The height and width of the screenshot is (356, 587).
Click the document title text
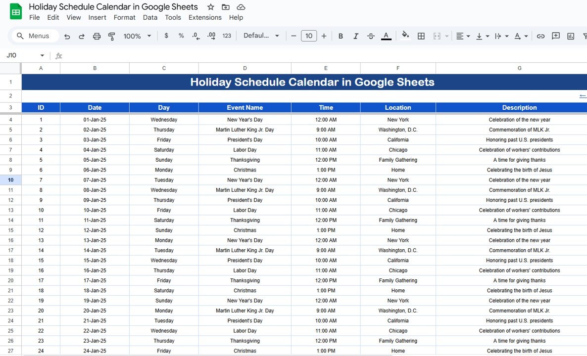pos(113,7)
